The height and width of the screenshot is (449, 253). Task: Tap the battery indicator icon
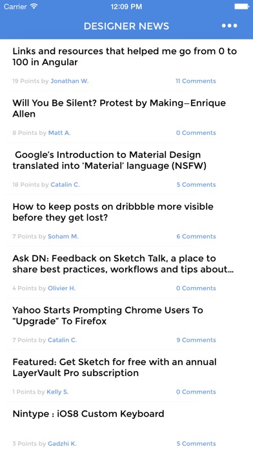[241, 6]
